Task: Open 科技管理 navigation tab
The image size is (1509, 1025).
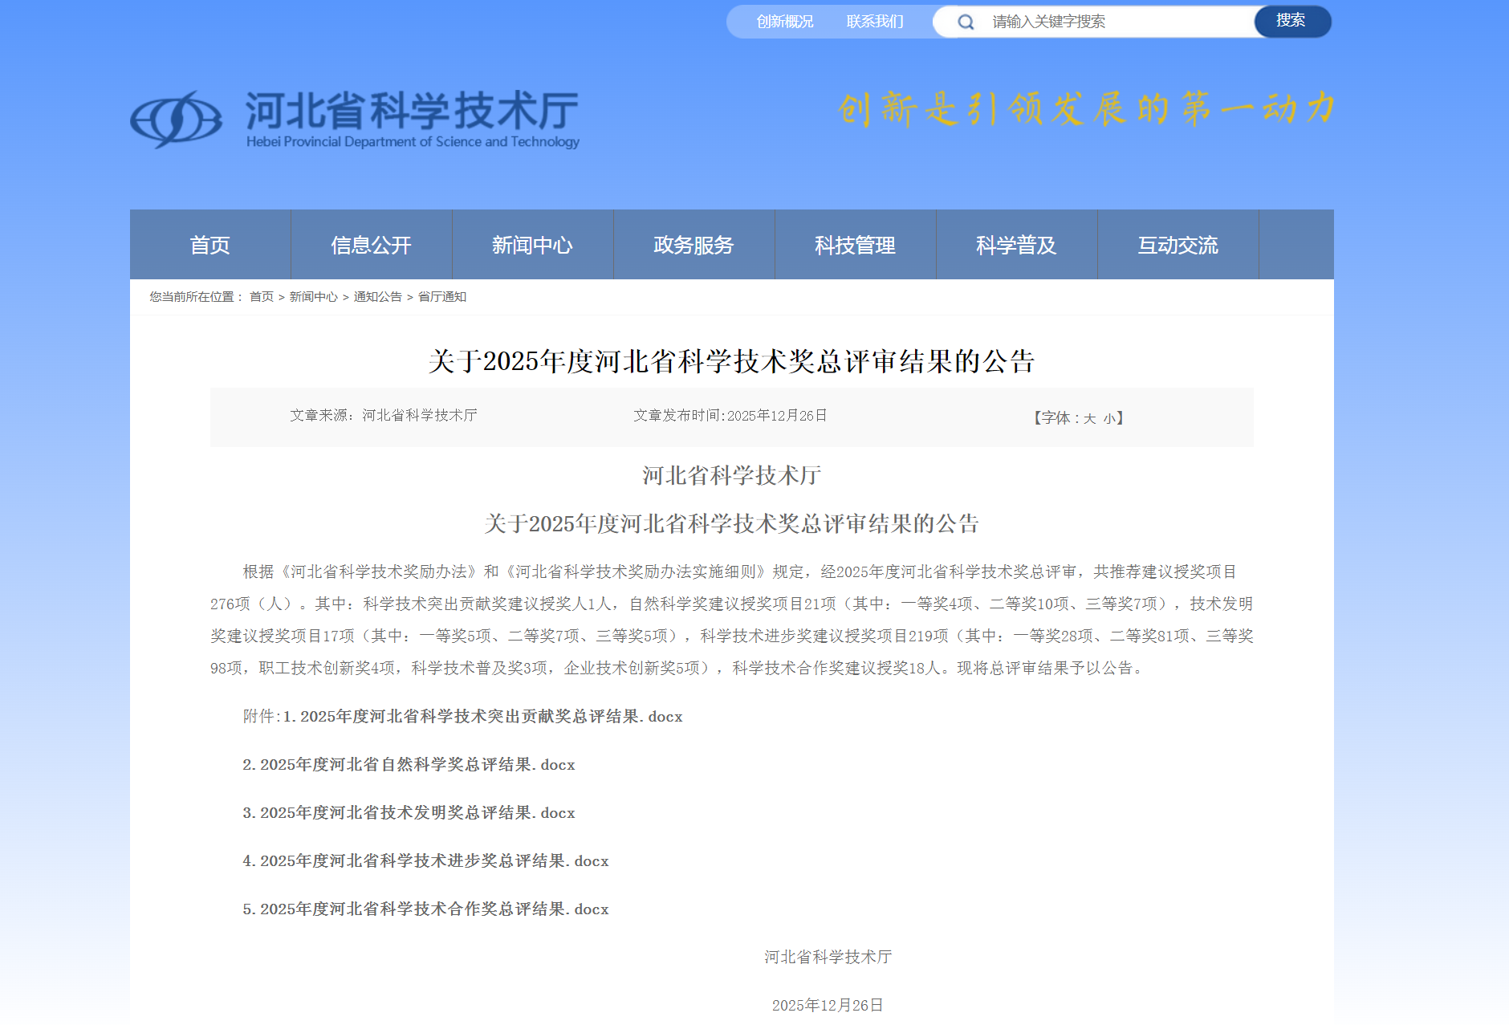Action: (856, 245)
